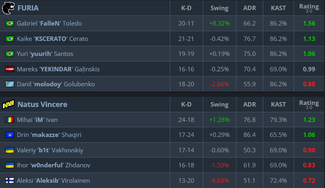Click the Natus Vincere KAST column header
325x188 pixels.
[278, 105]
